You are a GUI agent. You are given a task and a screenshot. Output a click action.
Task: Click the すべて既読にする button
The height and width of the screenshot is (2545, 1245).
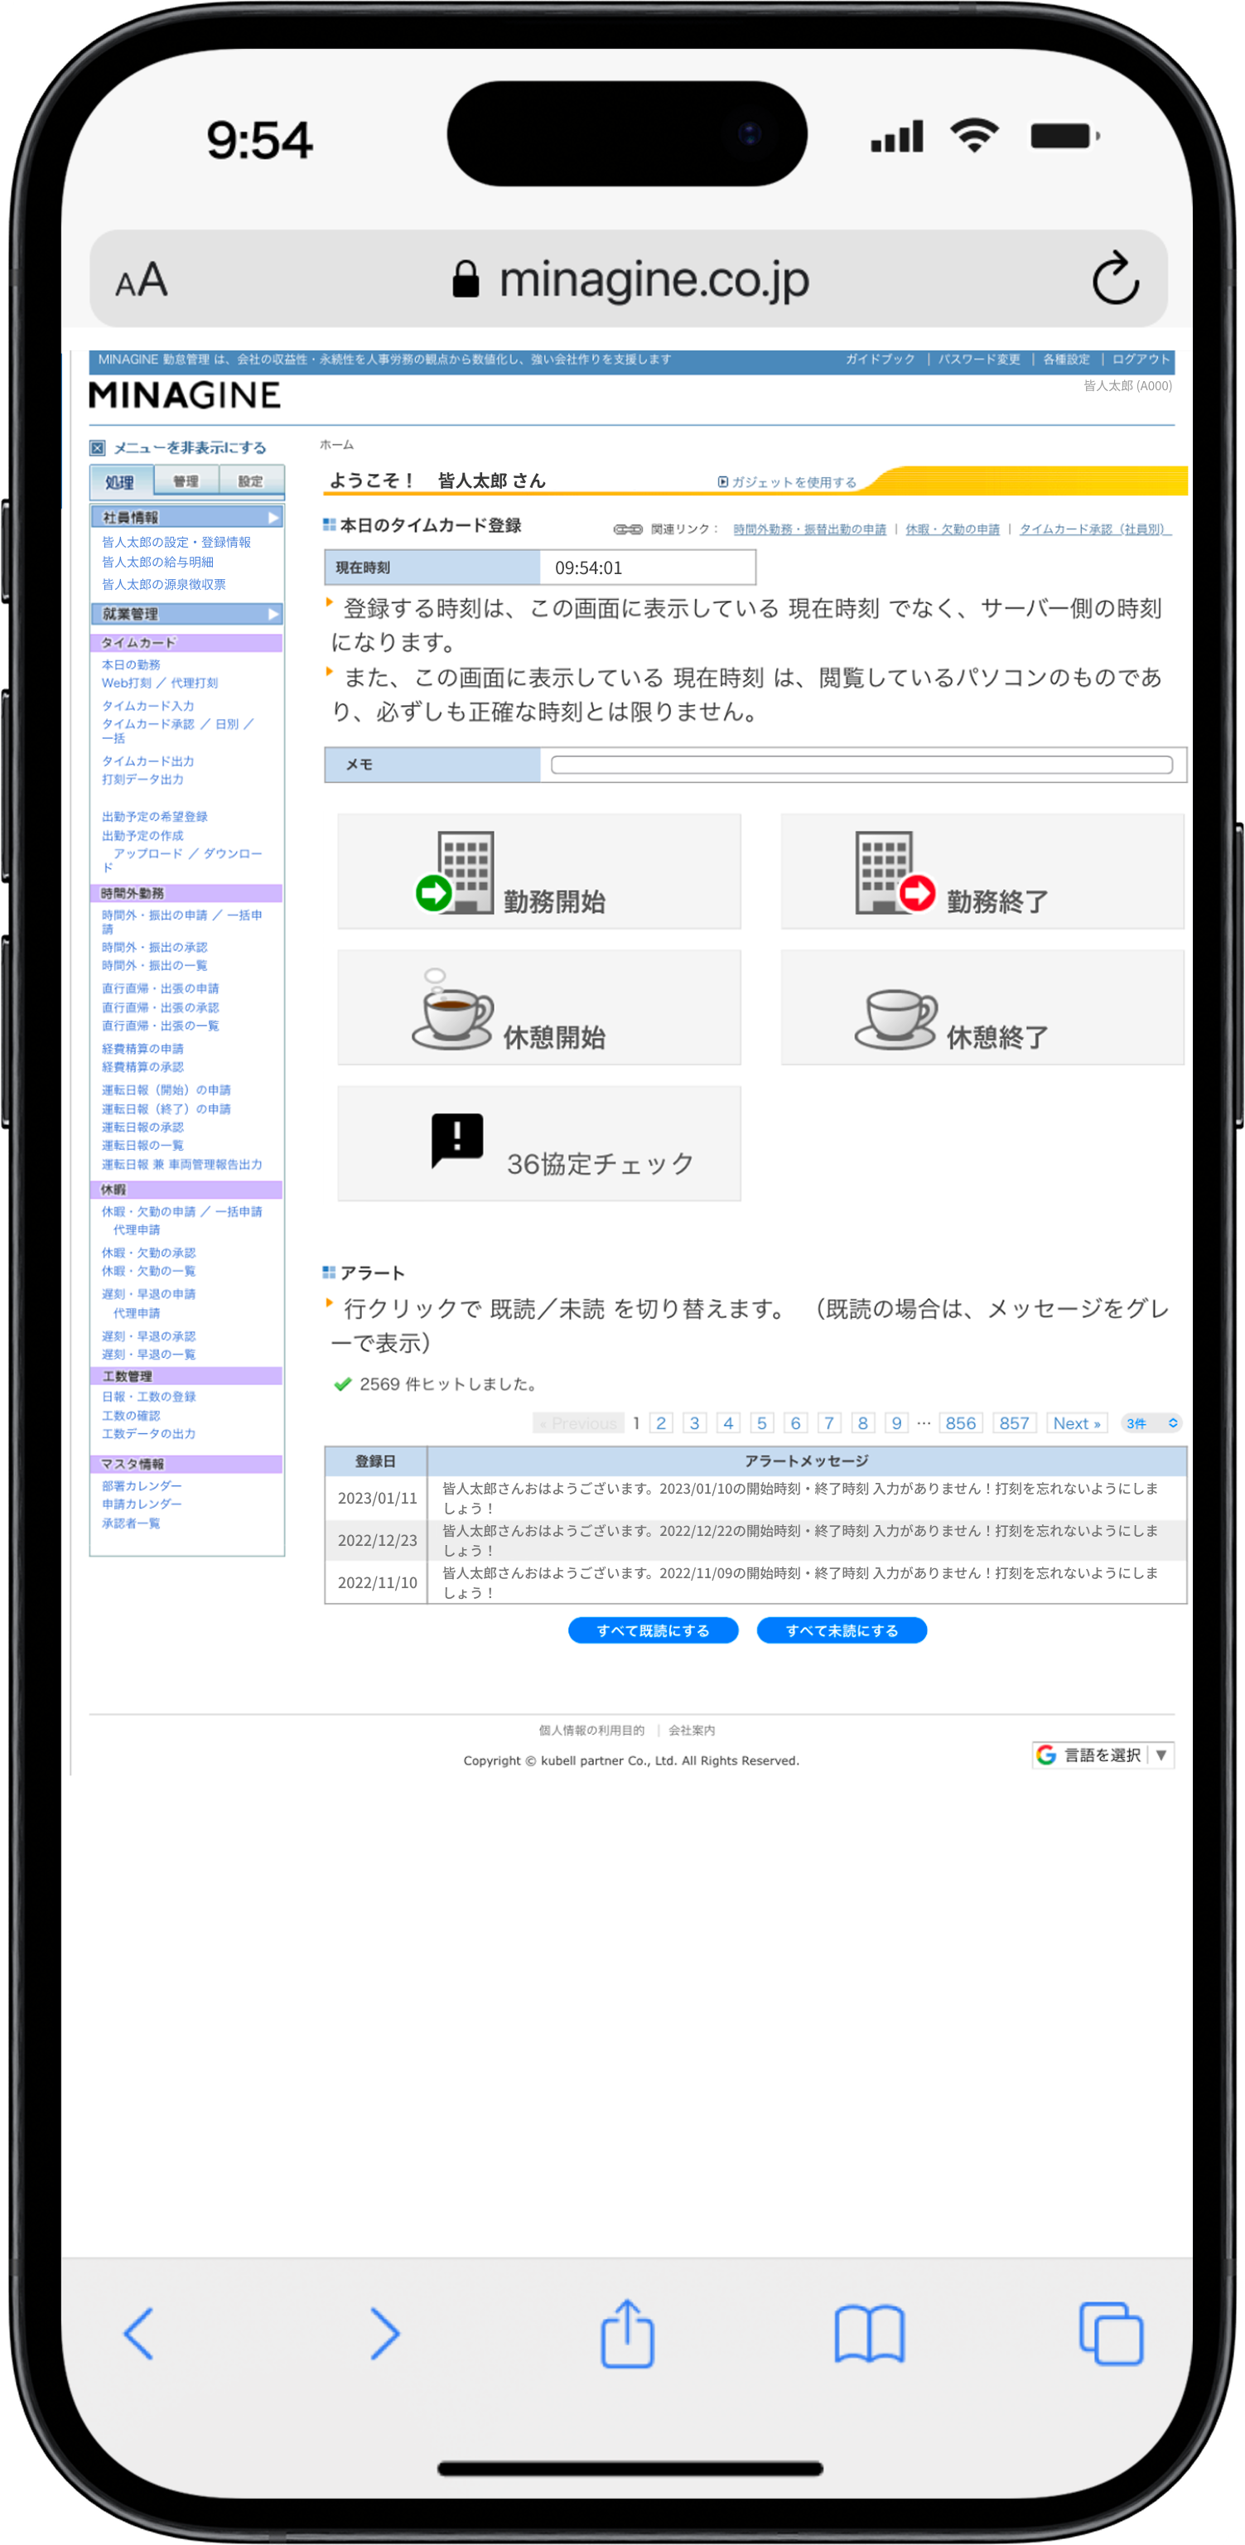click(653, 1630)
